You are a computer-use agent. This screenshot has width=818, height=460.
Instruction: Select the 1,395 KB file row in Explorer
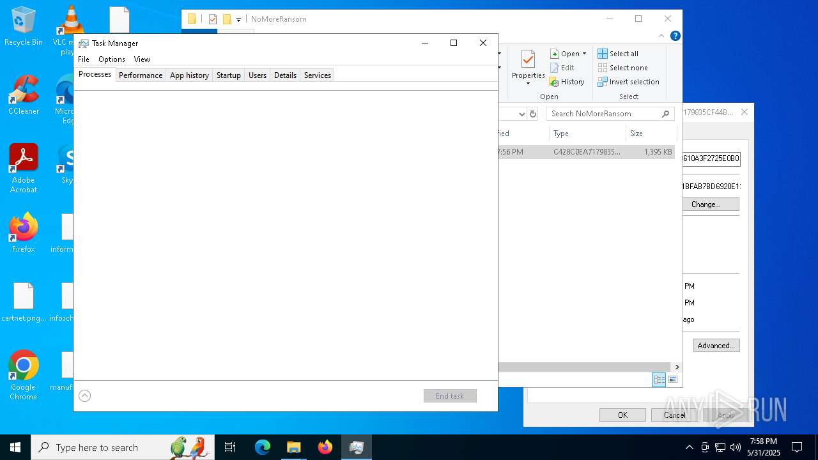587,152
